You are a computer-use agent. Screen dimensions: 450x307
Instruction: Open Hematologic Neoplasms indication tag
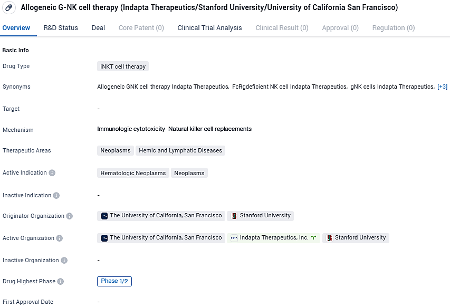pyautogui.click(x=133, y=173)
